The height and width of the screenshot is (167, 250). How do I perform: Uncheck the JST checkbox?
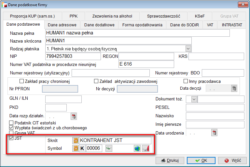pos(11,138)
